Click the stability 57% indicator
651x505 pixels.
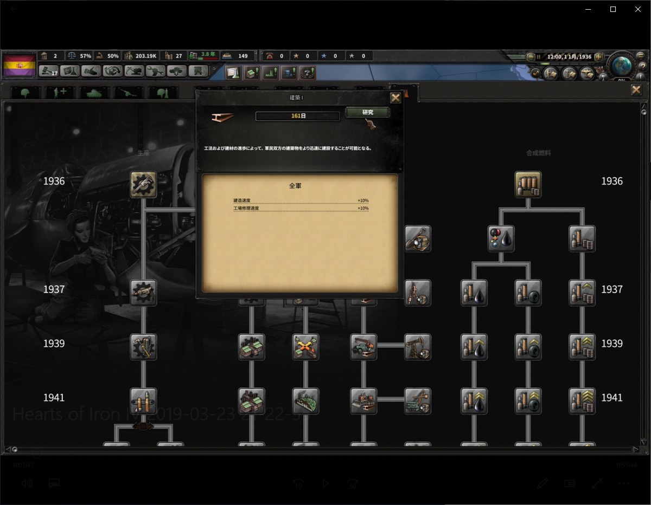tap(80, 56)
